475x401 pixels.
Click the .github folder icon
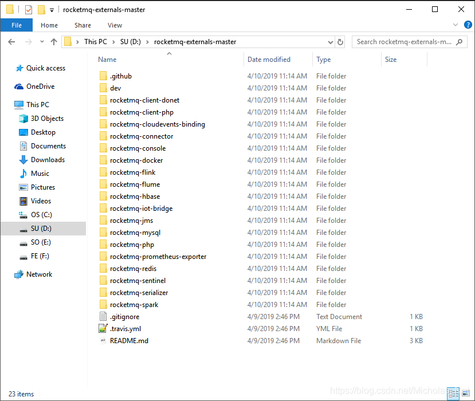103,76
